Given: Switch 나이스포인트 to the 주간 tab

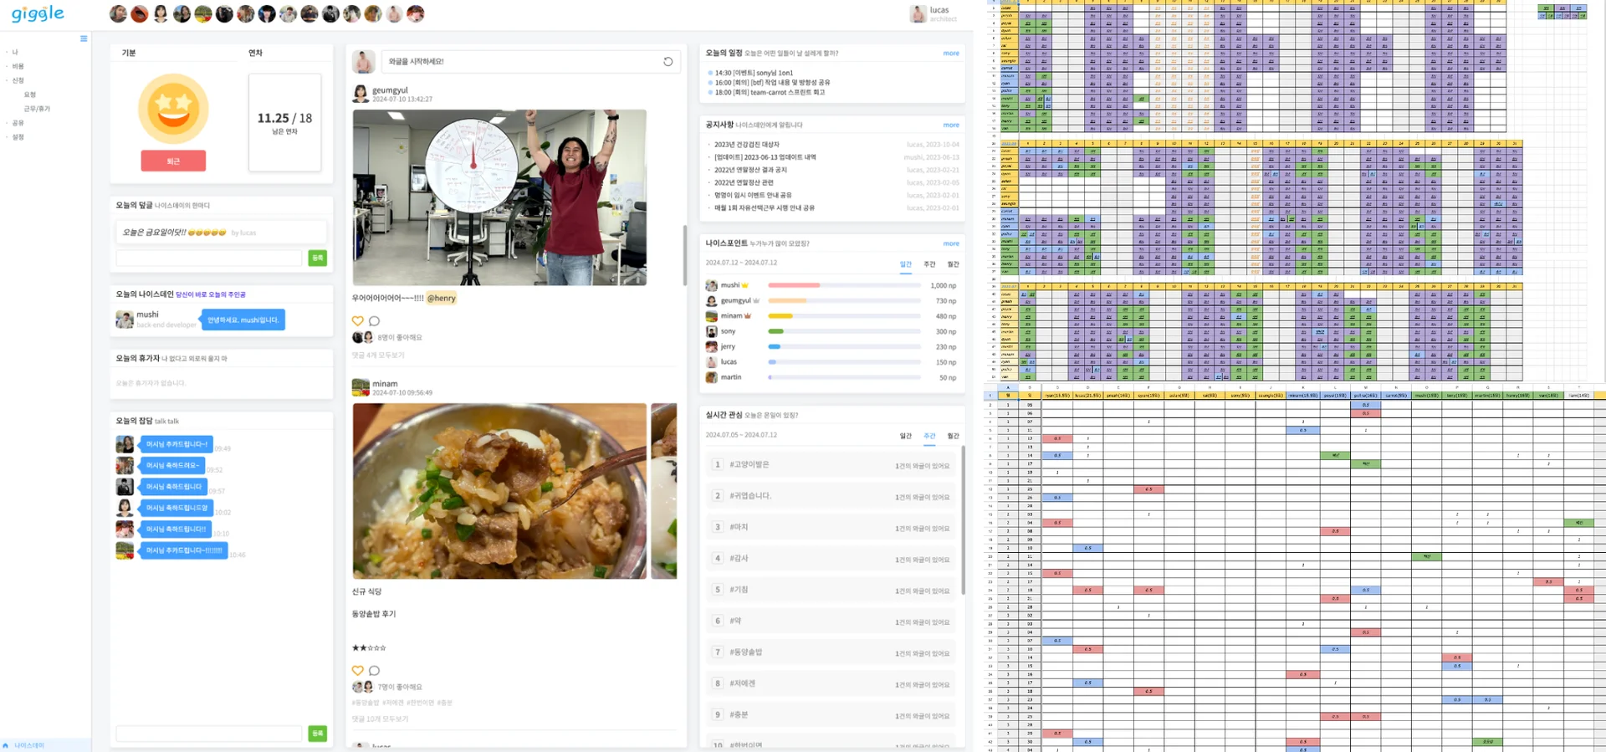Looking at the screenshot, I should [x=928, y=264].
